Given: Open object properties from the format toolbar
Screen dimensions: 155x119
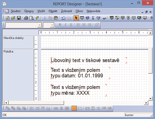Looking at the screenshot, I should pos(97,25).
